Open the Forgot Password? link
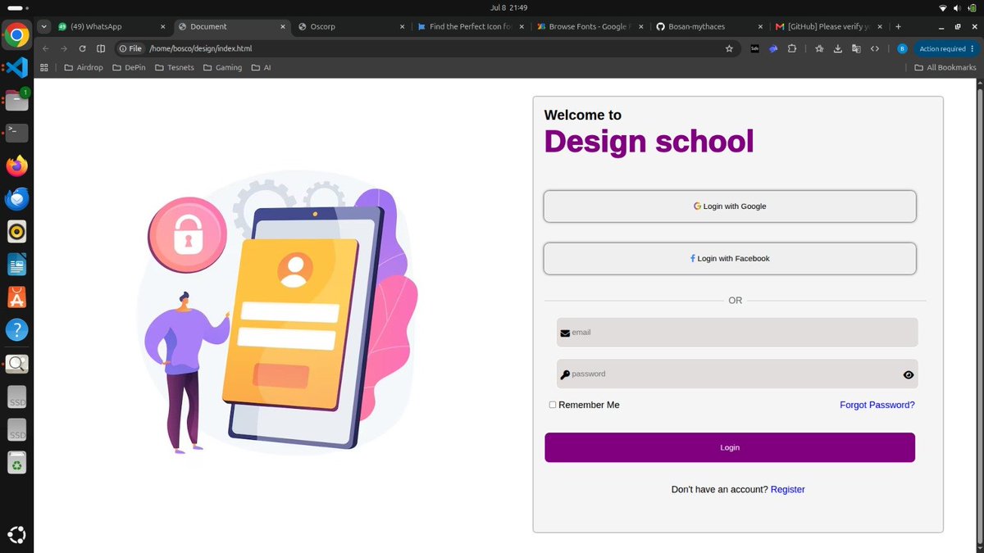This screenshot has width=984, height=553. point(877,405)
